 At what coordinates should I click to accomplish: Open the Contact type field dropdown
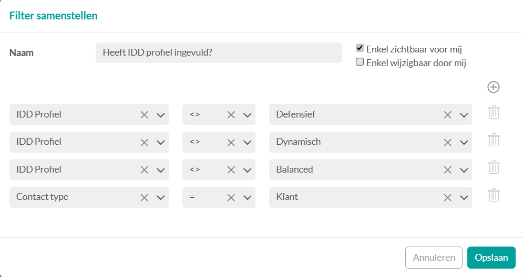pyautogui.click(x=161, y=198)
